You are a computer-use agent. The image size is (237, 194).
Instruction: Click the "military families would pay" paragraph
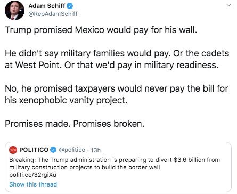117,59
